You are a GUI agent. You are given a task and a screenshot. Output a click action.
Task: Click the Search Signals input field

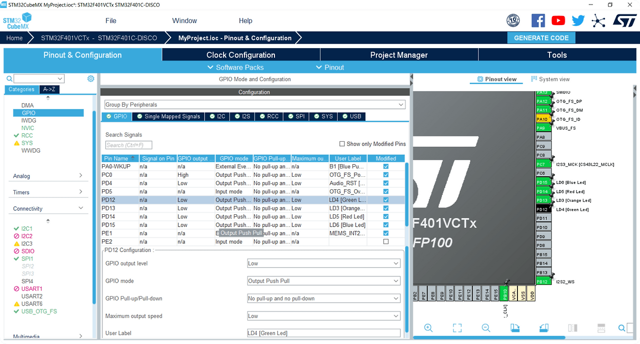point(128,145)
